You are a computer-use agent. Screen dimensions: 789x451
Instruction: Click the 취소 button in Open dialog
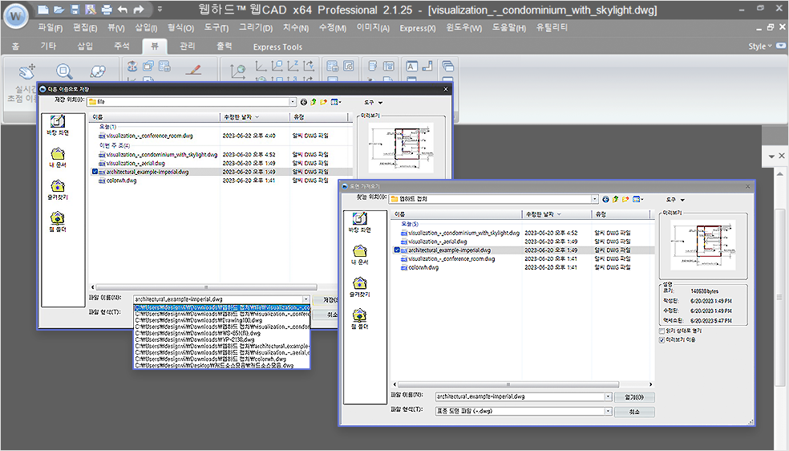click(634, 412)
